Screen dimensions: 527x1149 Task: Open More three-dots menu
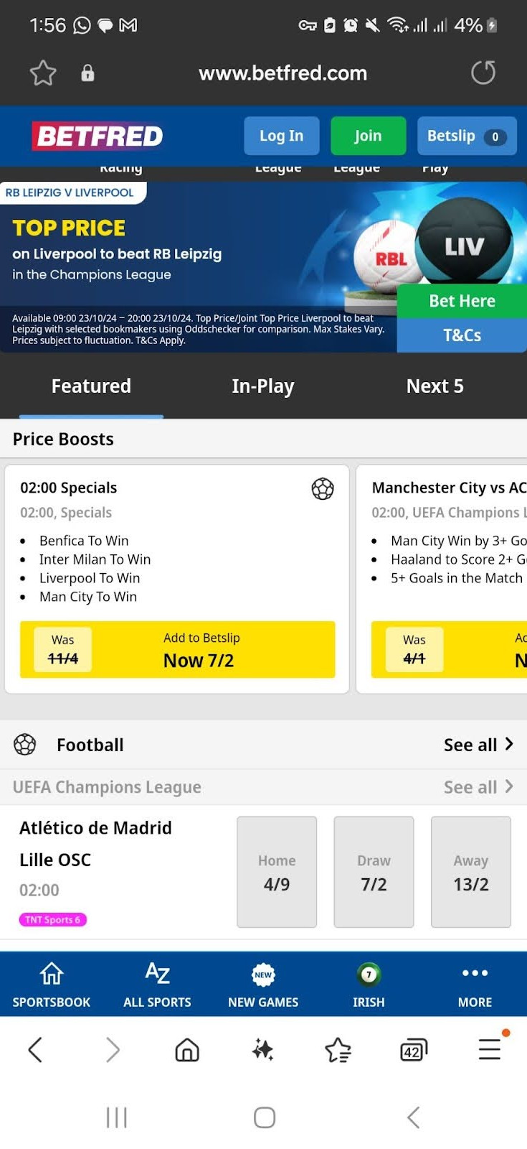pos(475,973)
